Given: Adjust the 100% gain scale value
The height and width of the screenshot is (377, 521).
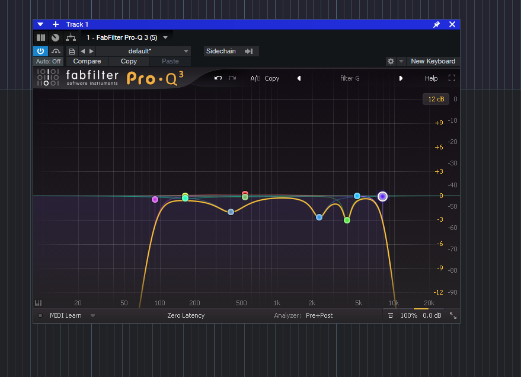Looking at the screenshot, I should point(409,315).
